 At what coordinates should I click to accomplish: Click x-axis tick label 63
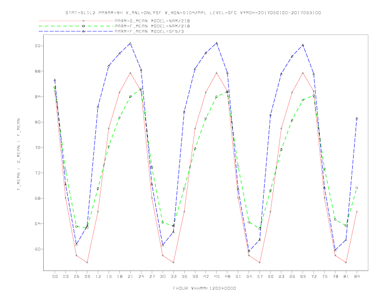click(281, 276)
